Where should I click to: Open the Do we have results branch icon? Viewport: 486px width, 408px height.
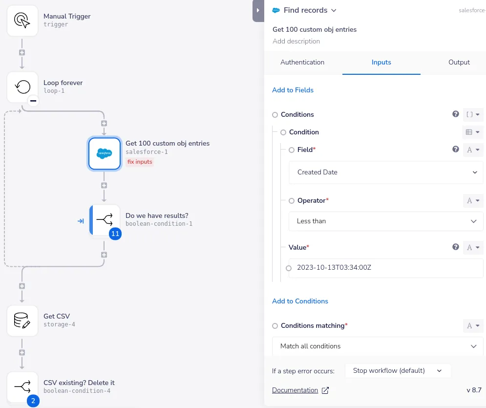[x=105, y=220]
